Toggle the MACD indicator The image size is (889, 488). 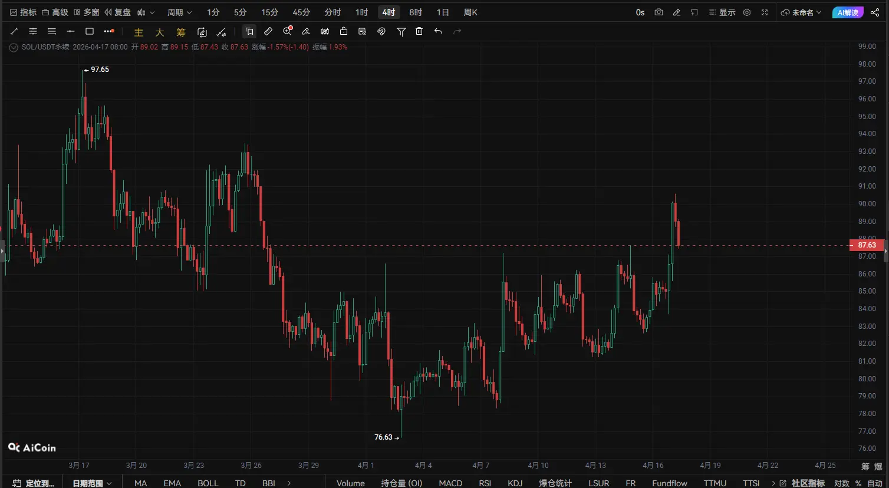click(450, 483)
